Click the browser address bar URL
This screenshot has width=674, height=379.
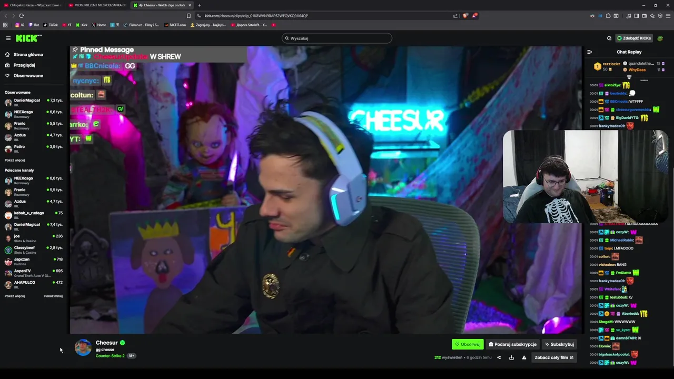coord(256,16)
